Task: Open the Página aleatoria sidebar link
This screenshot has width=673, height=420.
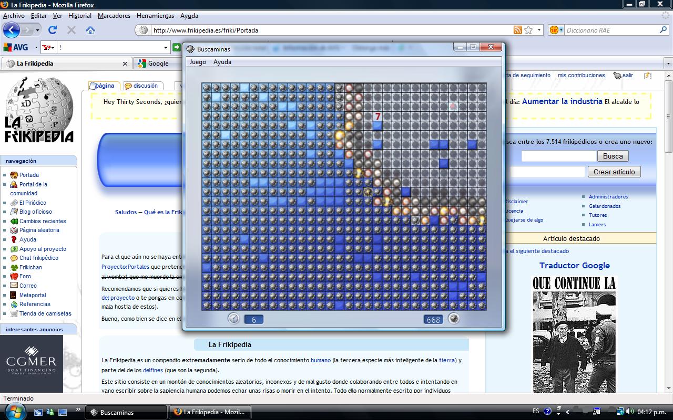Action: pos(39,230)
